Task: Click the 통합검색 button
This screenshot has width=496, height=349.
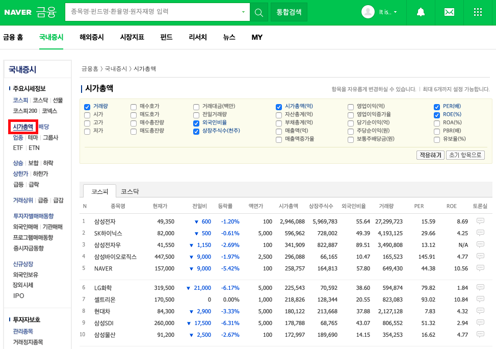Action: tap(289, 12)
